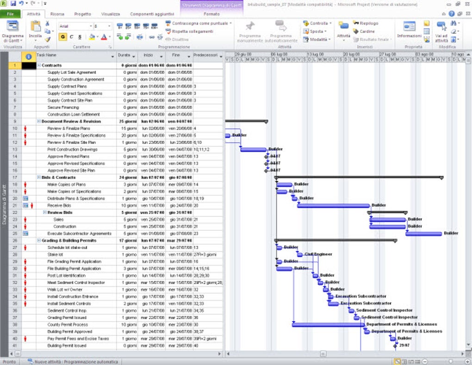Mark task 100% complete
472x365 pixels.
[x=155, y=26]
